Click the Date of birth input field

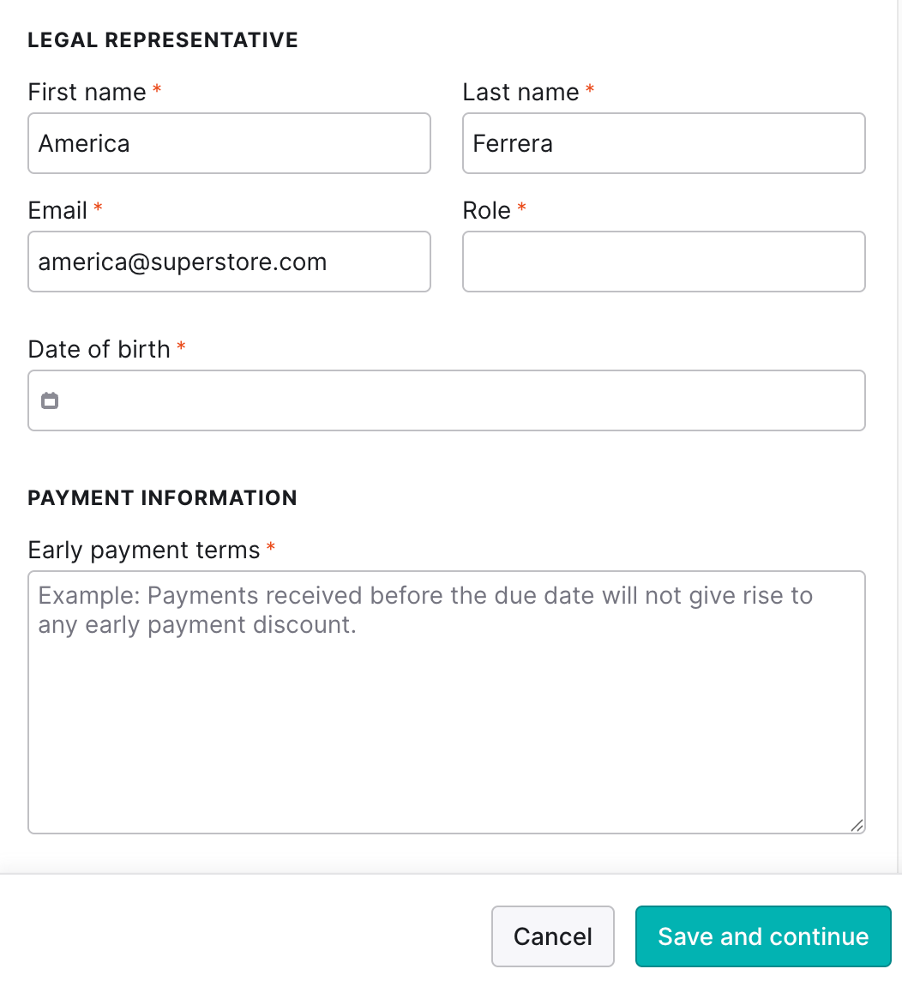pos(447,400)
